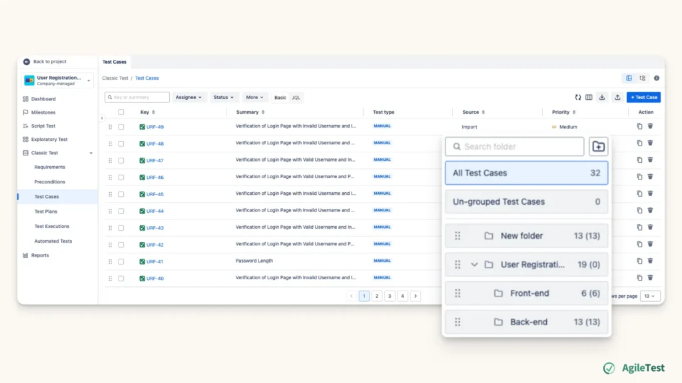Open the column settings icon
This screenshot has height=383, width=682.
[589, 97]
